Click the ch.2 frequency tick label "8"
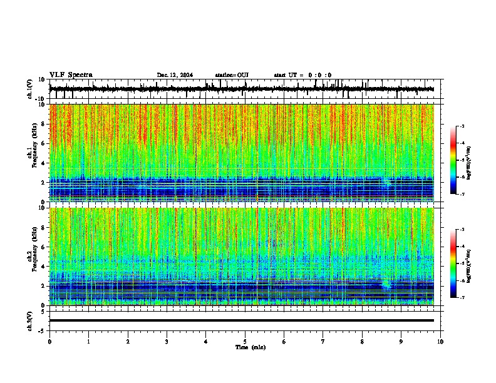Screen dimensions: 496x383 43,228
